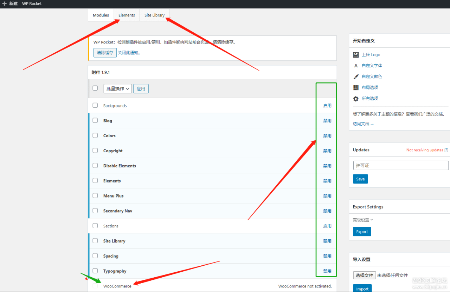Expand the 高级设置 export options
The width and height of the screenshot is (450, 292).
(x=363, y=220)
